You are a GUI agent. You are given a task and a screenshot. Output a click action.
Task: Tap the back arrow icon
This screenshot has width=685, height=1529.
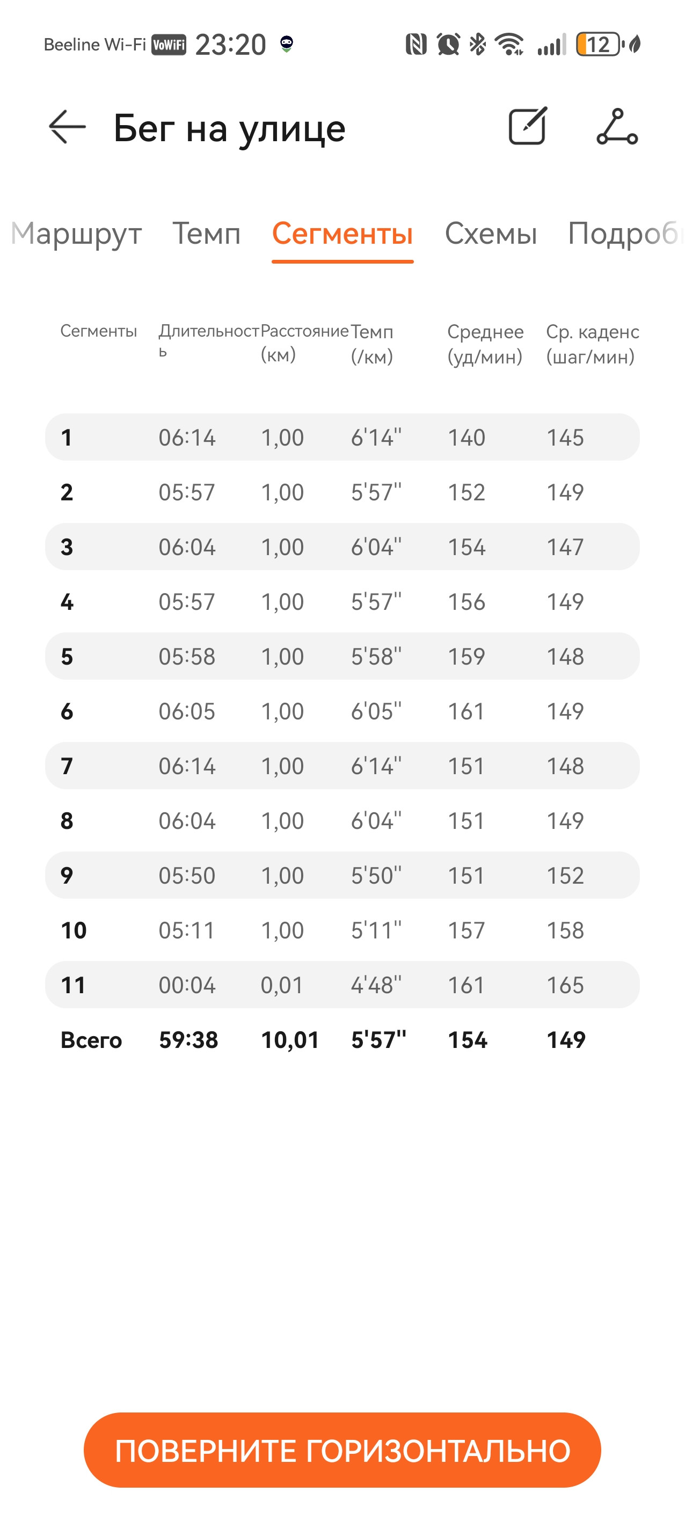[x=67, y=127]
